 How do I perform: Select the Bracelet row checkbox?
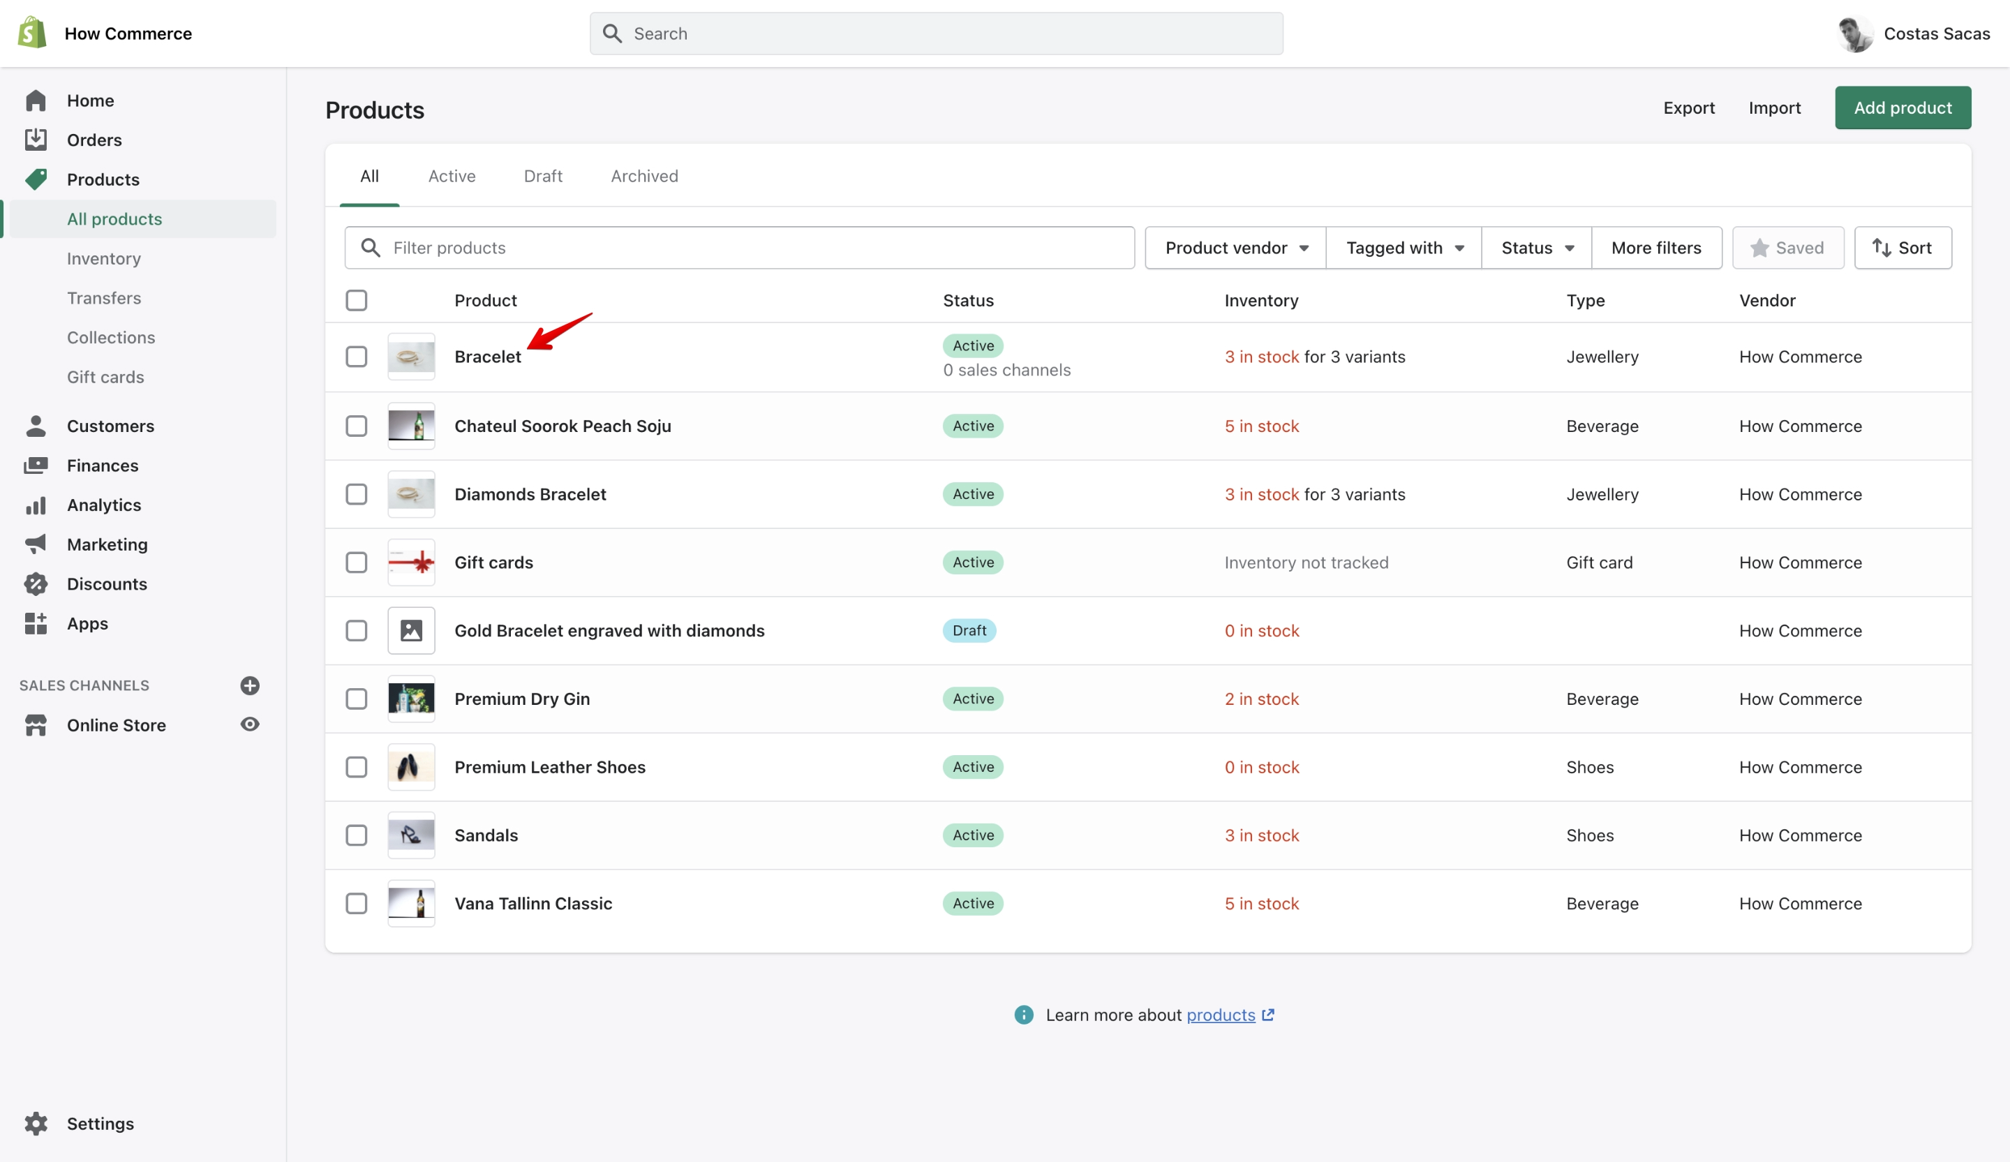356,357
